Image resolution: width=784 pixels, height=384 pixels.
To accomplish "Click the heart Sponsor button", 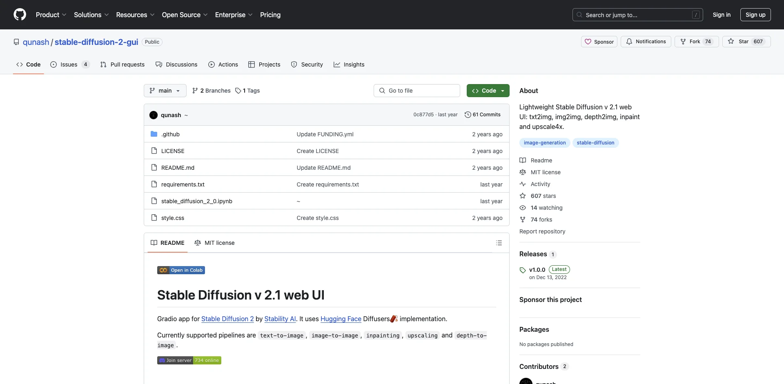I will 599,42.
